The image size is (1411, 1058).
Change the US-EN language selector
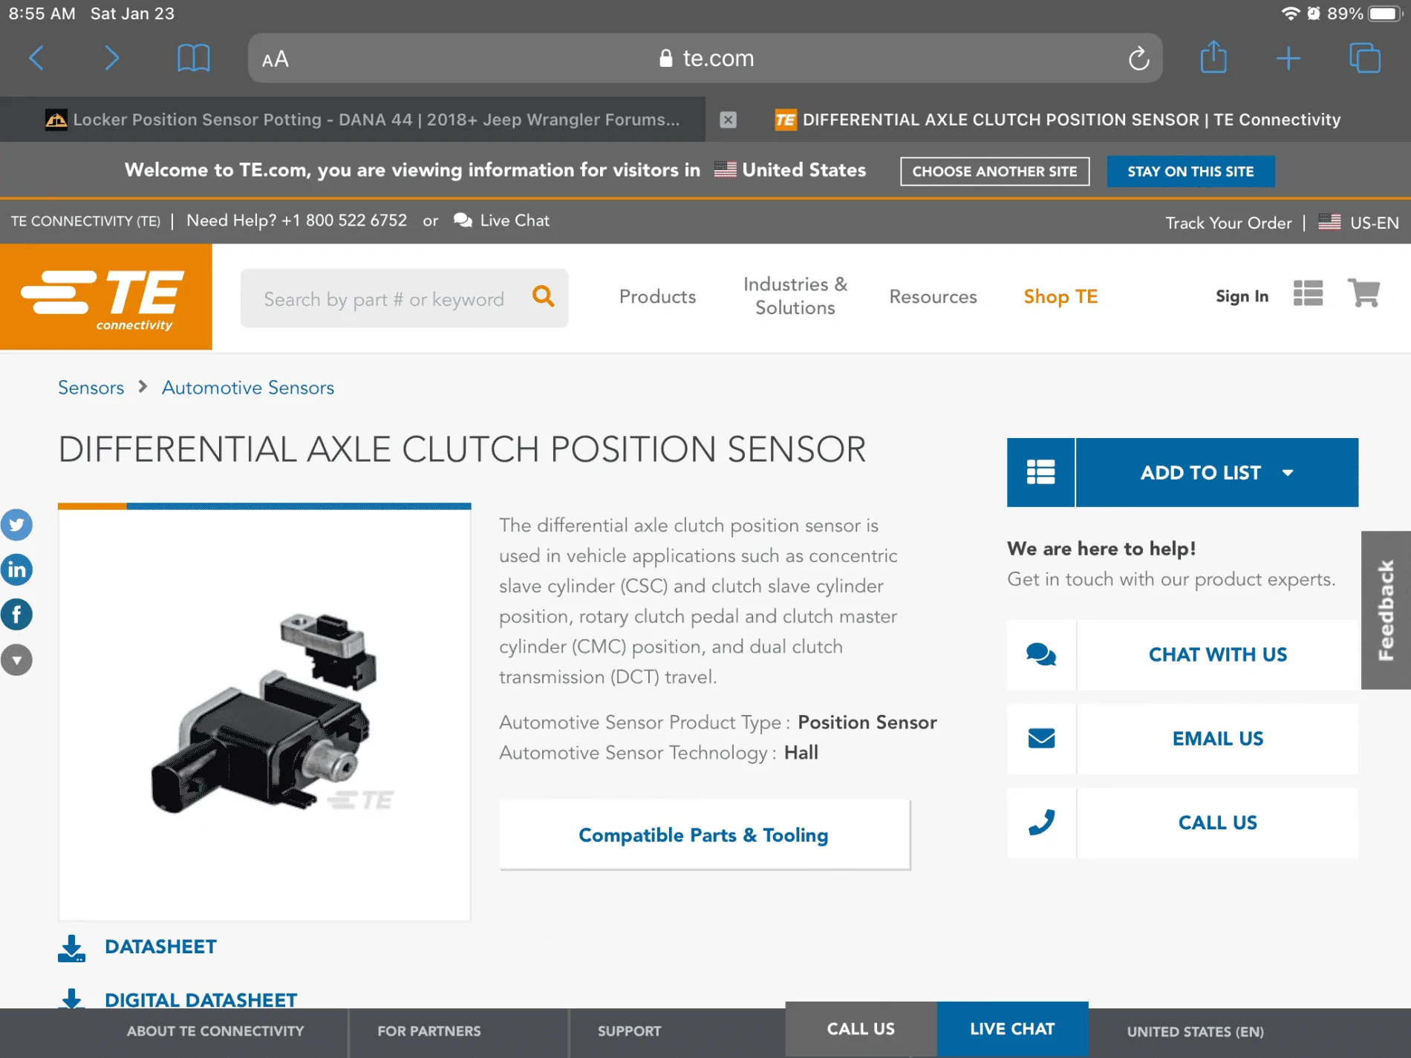click(1358, 222)
